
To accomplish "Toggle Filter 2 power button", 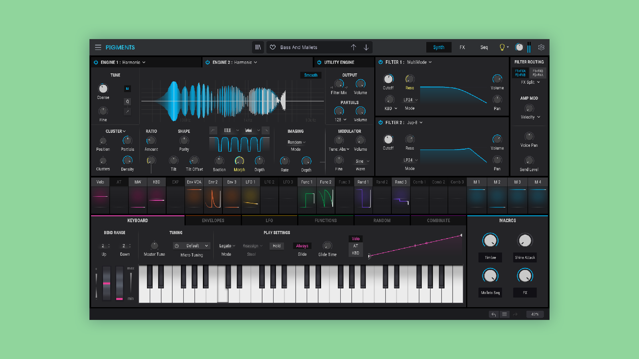I will 381,122.
